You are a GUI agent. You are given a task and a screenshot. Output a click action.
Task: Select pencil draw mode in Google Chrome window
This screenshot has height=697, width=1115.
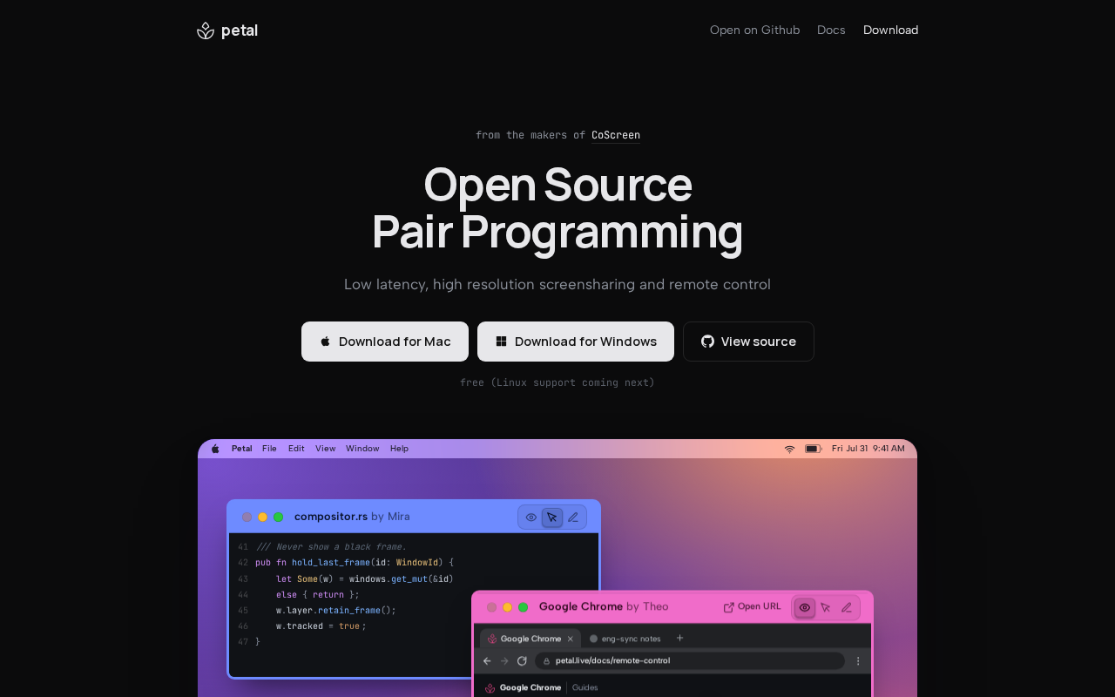click(x=847, y=607)
